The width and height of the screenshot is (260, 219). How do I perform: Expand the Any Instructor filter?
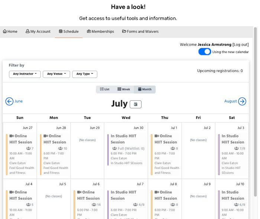(25, 74)
